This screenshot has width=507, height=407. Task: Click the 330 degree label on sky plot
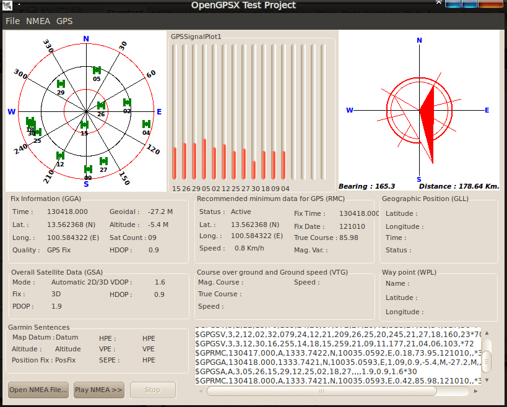click(x=48, y=46)
